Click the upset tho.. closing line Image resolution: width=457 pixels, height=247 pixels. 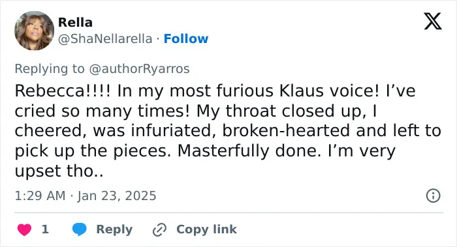pyautogui.click(x=59, y=171)
